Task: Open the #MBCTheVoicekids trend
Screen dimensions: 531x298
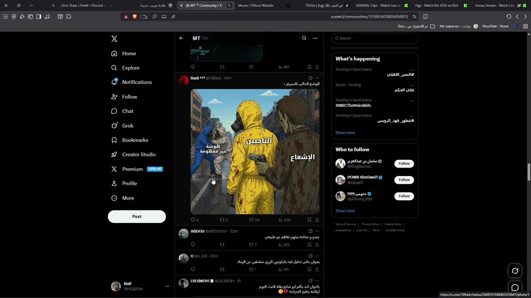Action: click(x=353, y=106)
